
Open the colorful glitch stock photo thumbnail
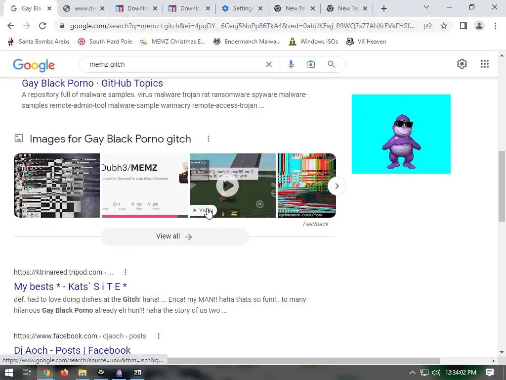coord(307,186)
